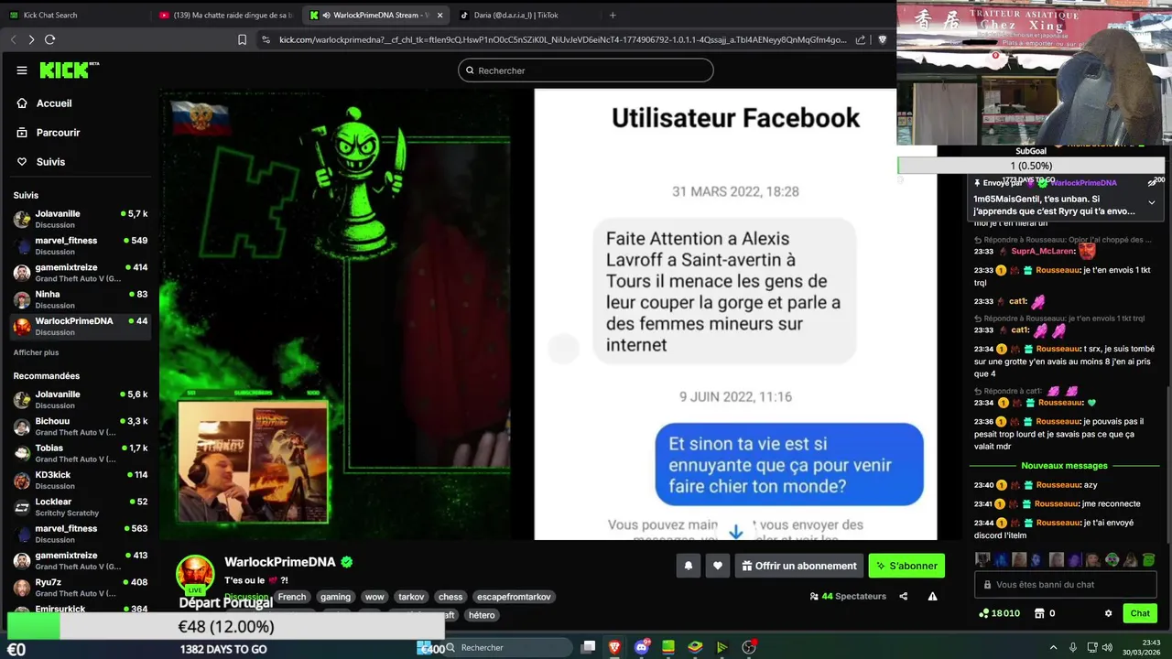Click the banned chat input field
1172x659 pixels.
pyautogui.click(x=1066, y=585)
